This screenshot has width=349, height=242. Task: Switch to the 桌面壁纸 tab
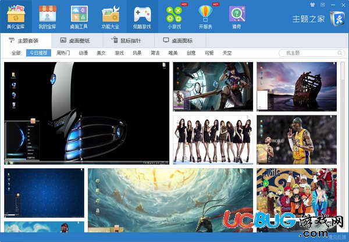[77, 41]
